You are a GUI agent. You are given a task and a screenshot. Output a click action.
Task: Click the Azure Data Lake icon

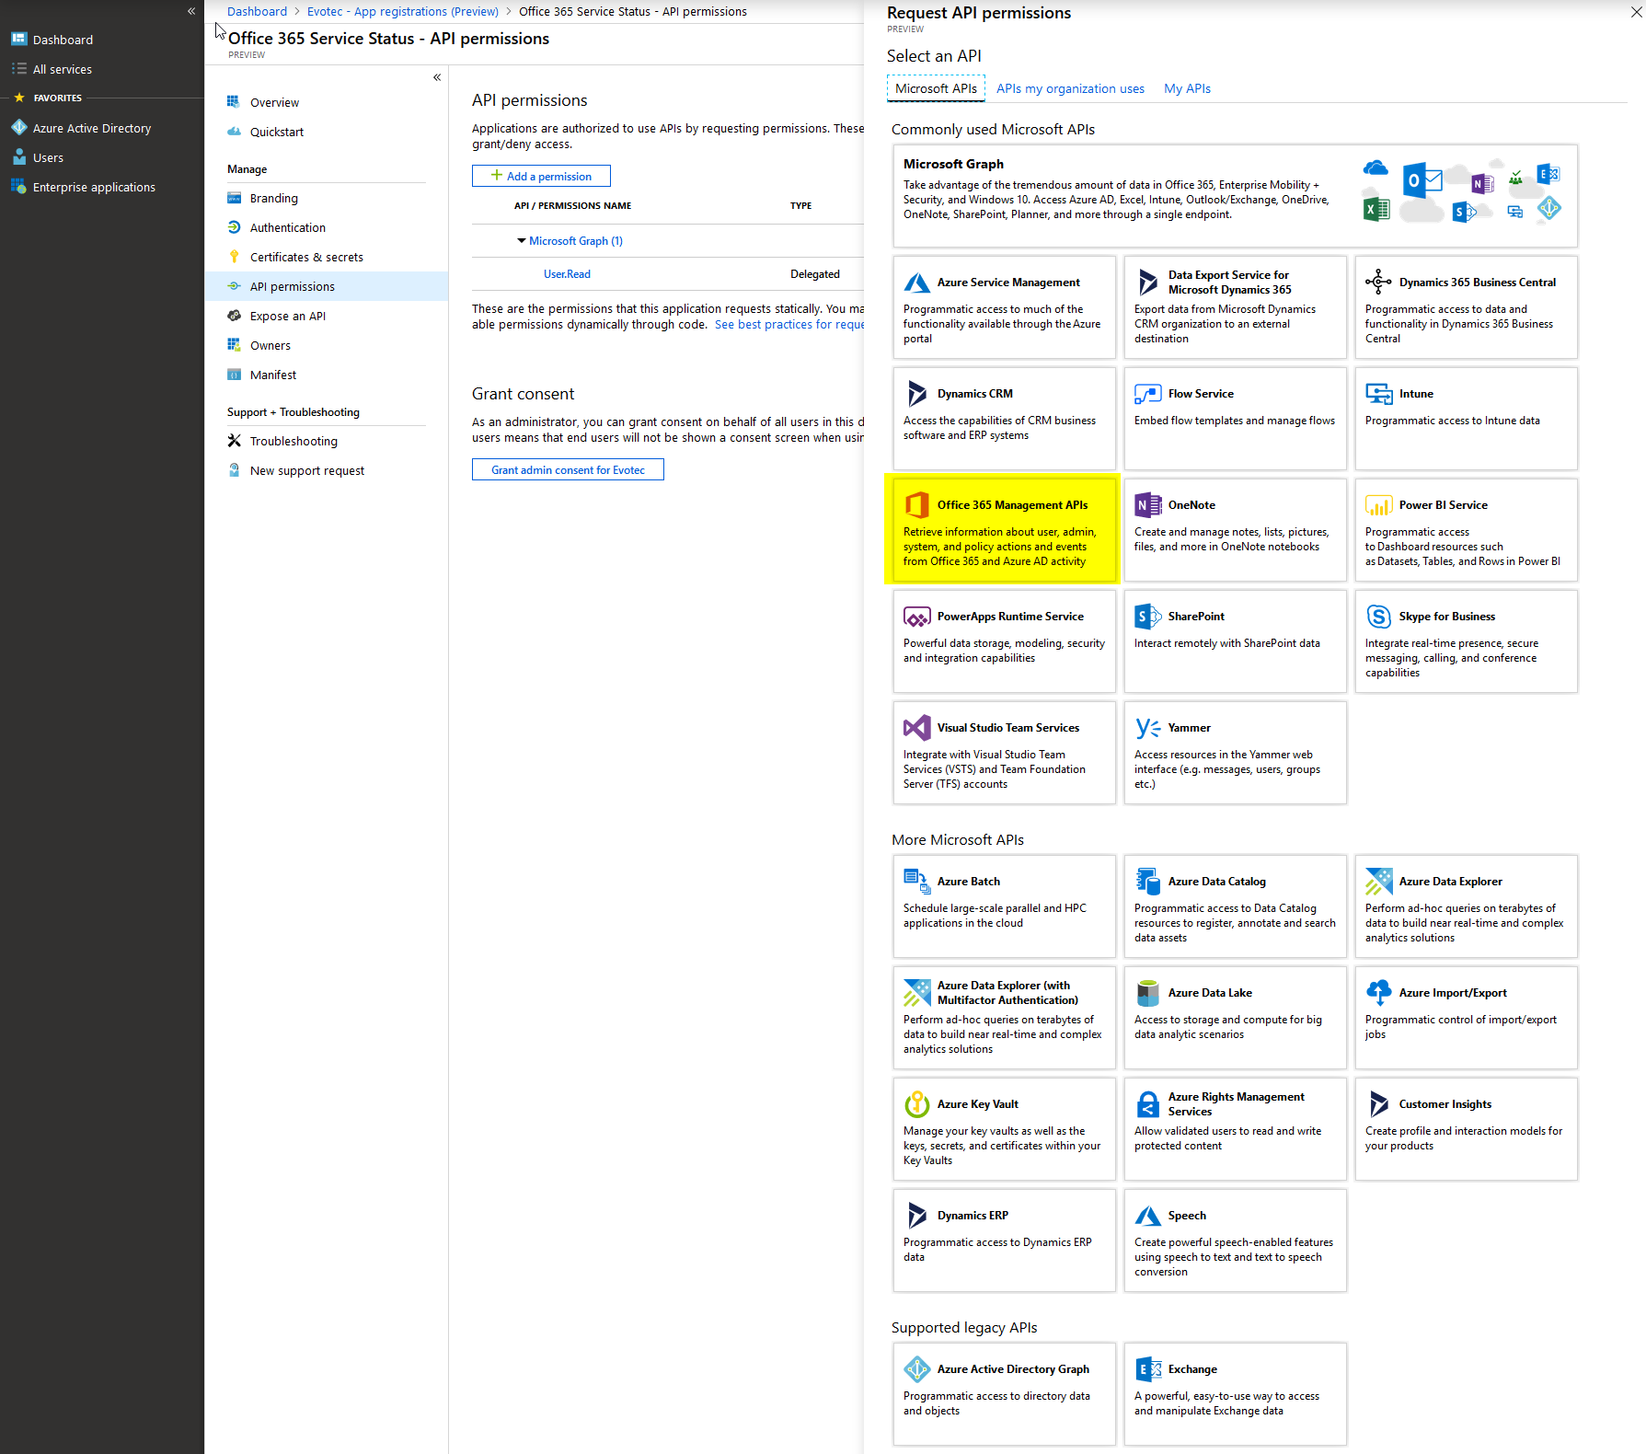tap(1147, 993)
